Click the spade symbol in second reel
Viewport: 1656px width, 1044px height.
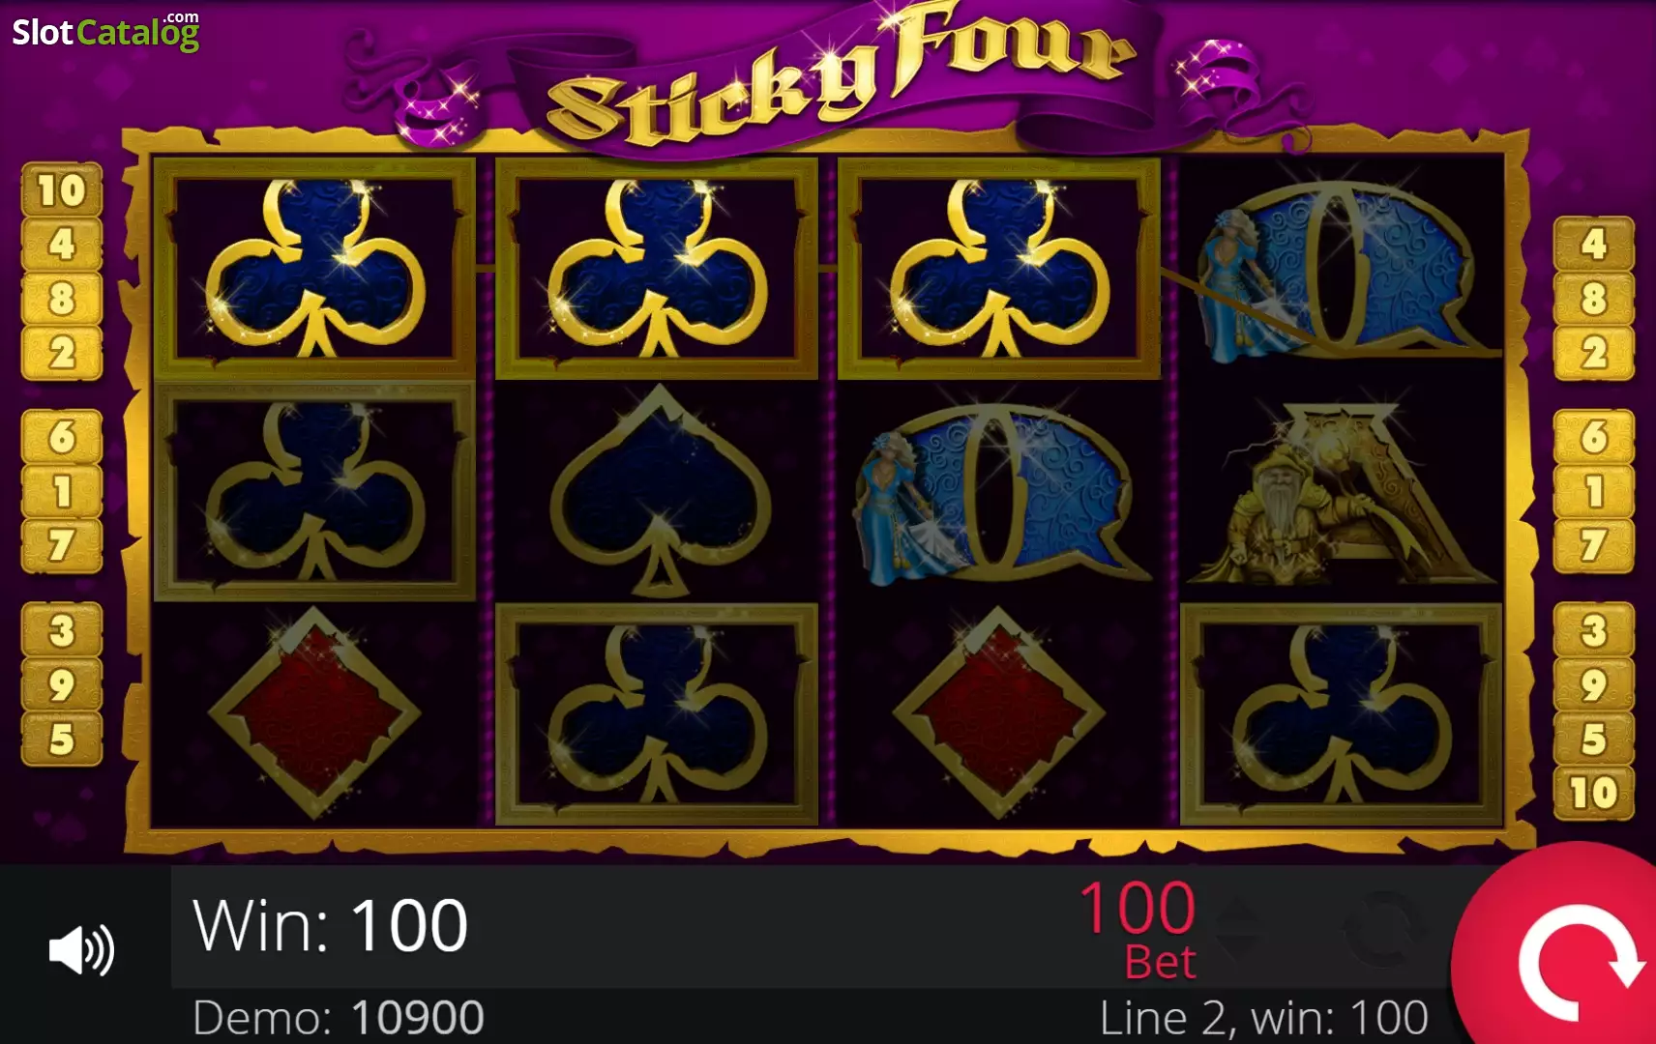click(x=658, y=491)
